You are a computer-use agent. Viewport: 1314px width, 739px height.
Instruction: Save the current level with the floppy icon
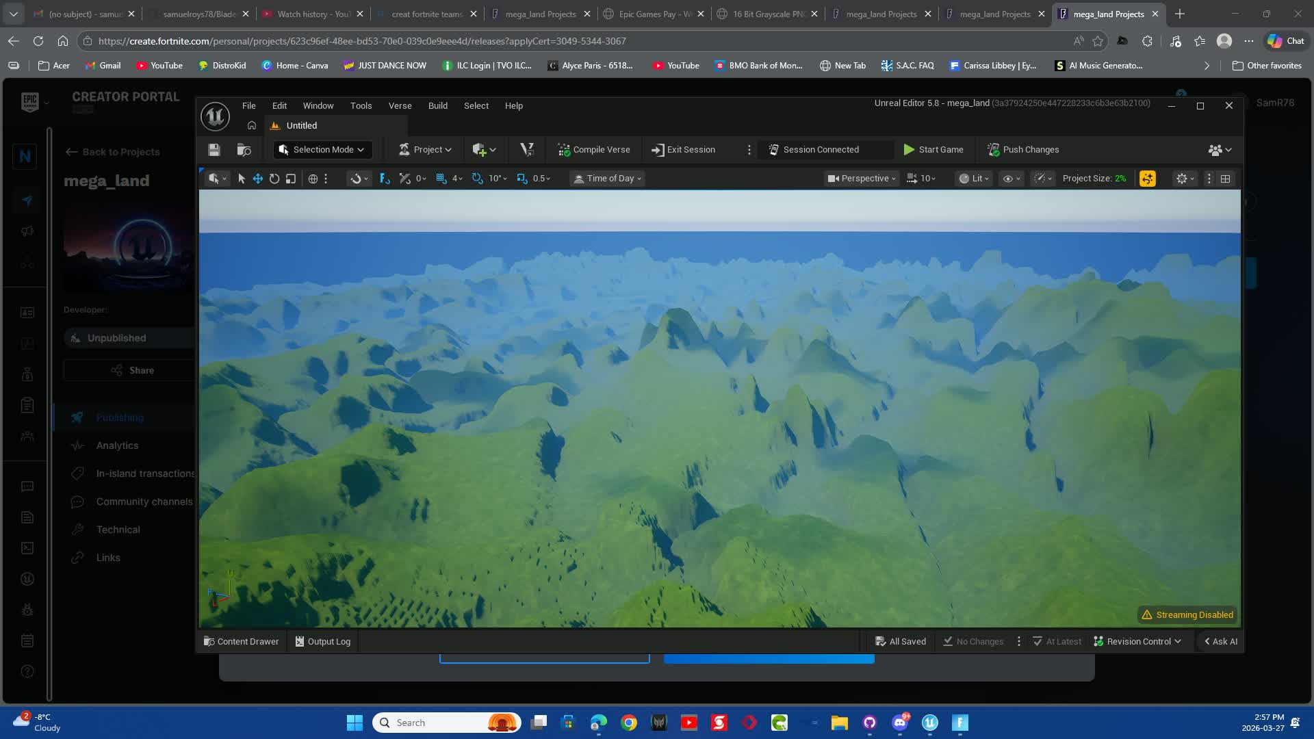214,150
